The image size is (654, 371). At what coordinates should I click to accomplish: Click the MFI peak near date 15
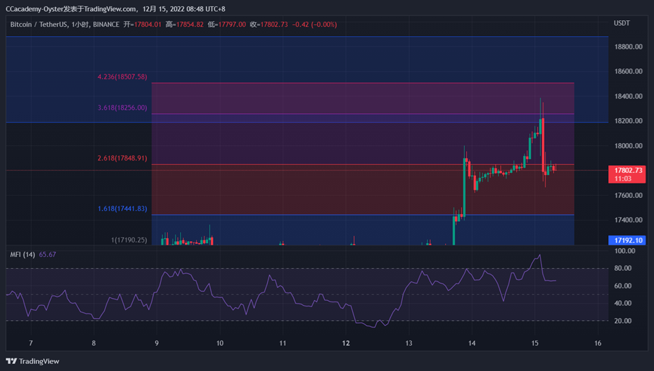540,255
